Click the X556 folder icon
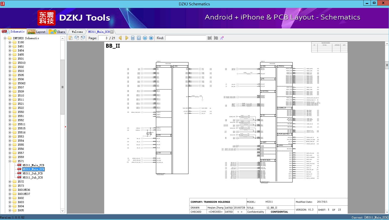The width and height of the screenshot is (389, 220). [15, 149]
